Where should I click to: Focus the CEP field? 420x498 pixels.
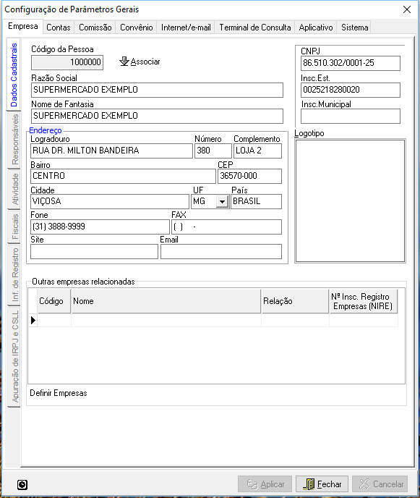tap(249, 177)
